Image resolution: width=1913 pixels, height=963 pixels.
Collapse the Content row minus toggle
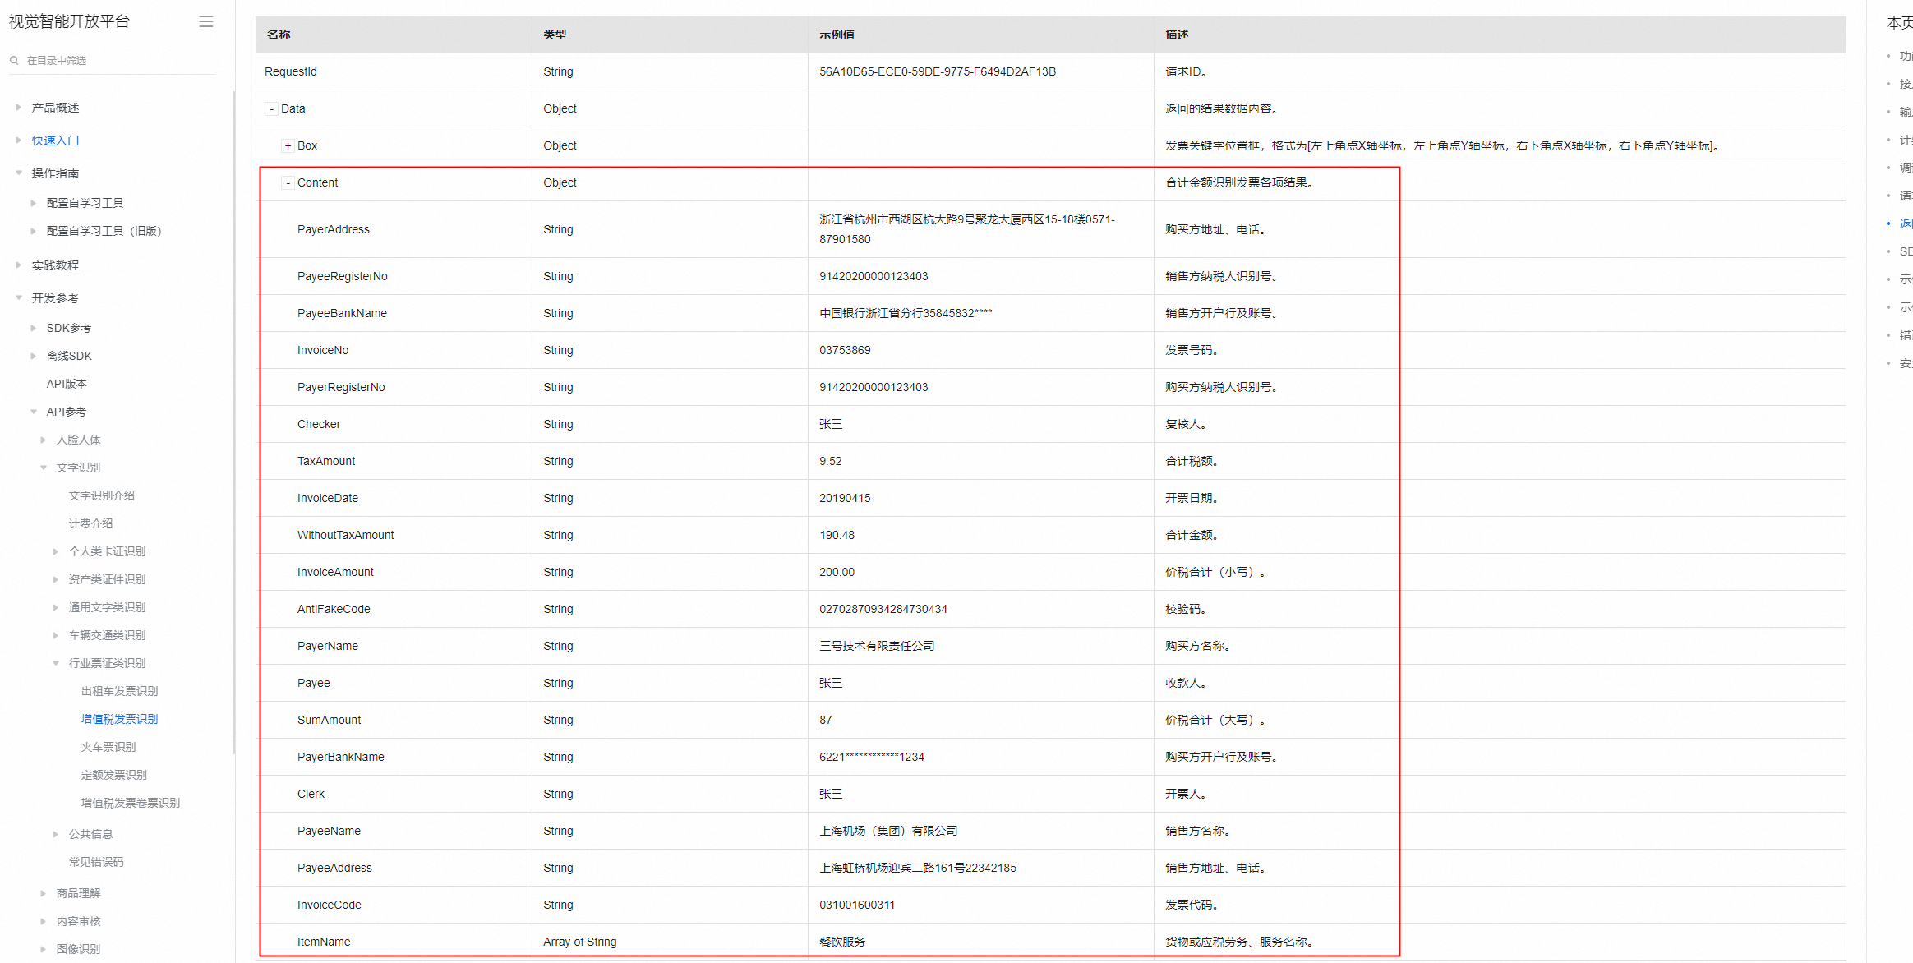[288, 183]
